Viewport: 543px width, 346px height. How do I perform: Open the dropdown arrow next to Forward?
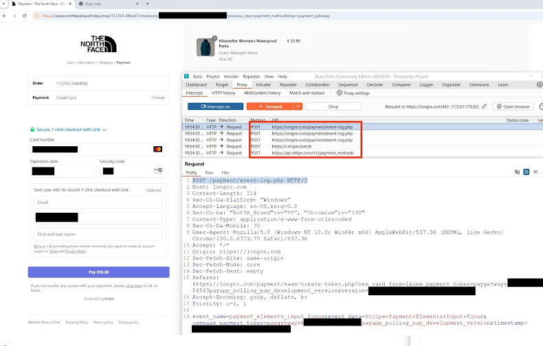point(298,106)
